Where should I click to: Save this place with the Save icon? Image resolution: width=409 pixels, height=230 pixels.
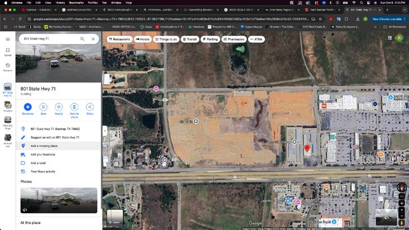pyautogui.click(x=43, y=109)
